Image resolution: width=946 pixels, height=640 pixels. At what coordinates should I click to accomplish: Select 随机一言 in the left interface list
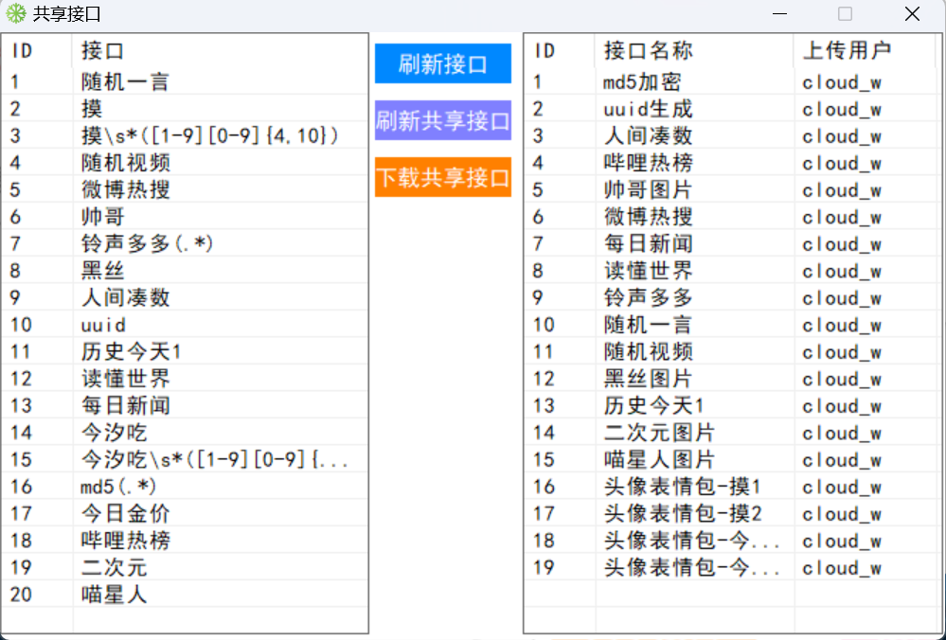(x=125, y=82)
